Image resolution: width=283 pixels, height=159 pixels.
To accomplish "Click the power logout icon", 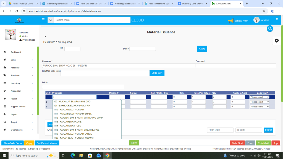I will tap(277, 19).
